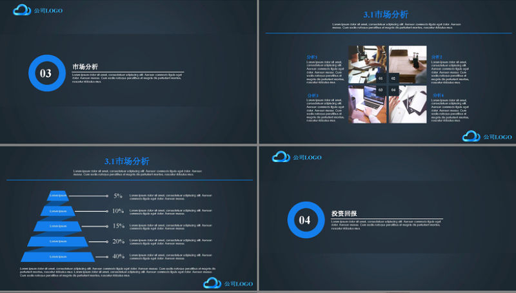Click the 3.1市场分析 title above the photo grid

click(x=386, y=14)
